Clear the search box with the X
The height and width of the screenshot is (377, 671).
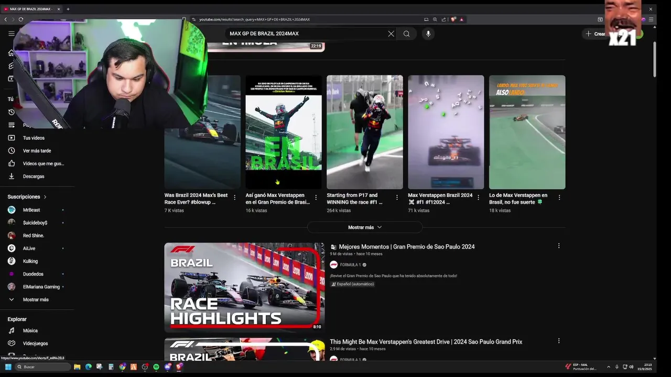tap(391, 34)
